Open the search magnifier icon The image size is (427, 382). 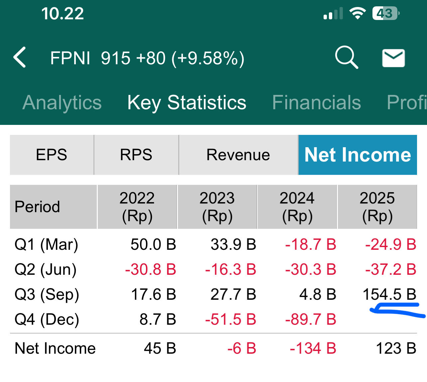pyautogui.click(x=346, y=58)
